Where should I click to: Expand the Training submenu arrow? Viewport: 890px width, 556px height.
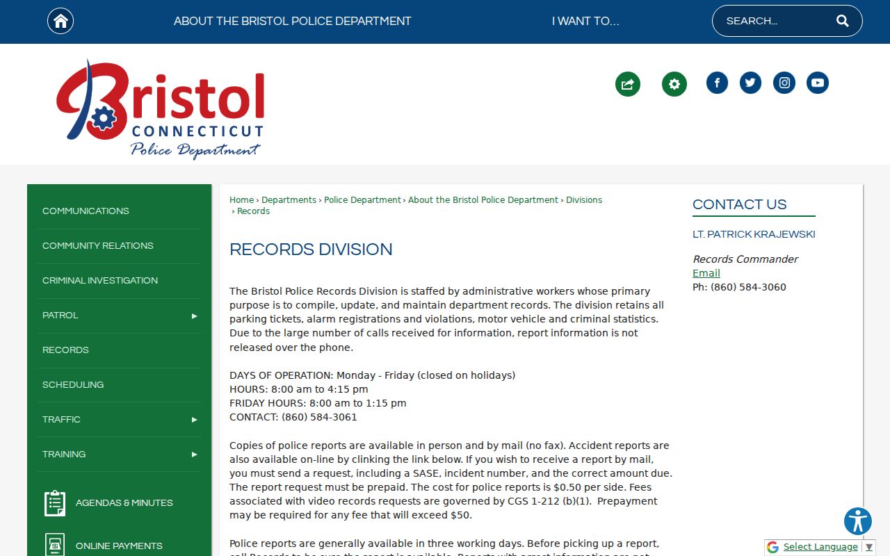tap(195, 455)
